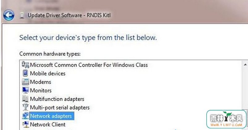The image size is (248, 130).
Task: Click the device icon beside the window title
Action: point(22,15)
